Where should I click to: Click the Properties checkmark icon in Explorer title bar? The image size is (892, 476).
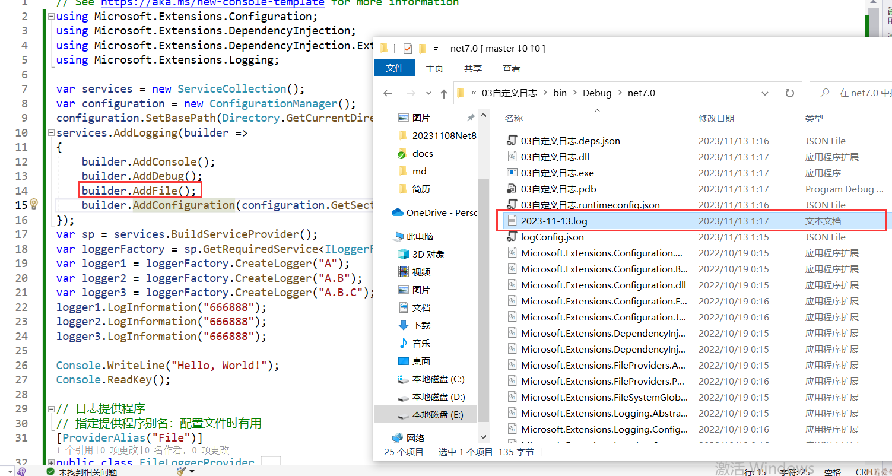pyautogui.click(x=407, y=48)
